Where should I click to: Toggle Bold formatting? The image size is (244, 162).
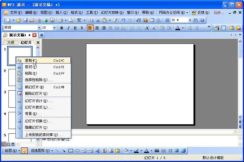pyautogui.click(x=62, y=28)
